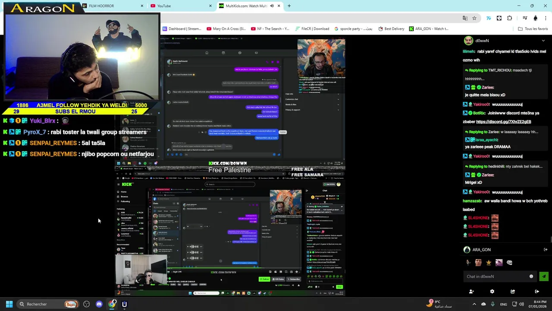Insert the purple picture emote
Viewport: 552px width, 311px height.
pos(499,262)
